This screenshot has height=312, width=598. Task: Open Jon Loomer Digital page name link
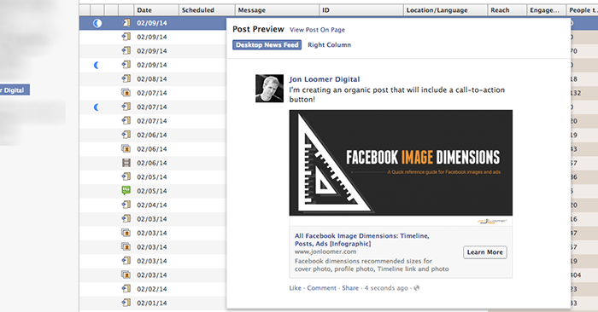click(324, 79)
